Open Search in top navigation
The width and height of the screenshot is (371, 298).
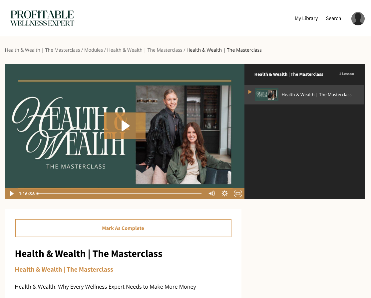pyautogui.click(x=333, y=18)
